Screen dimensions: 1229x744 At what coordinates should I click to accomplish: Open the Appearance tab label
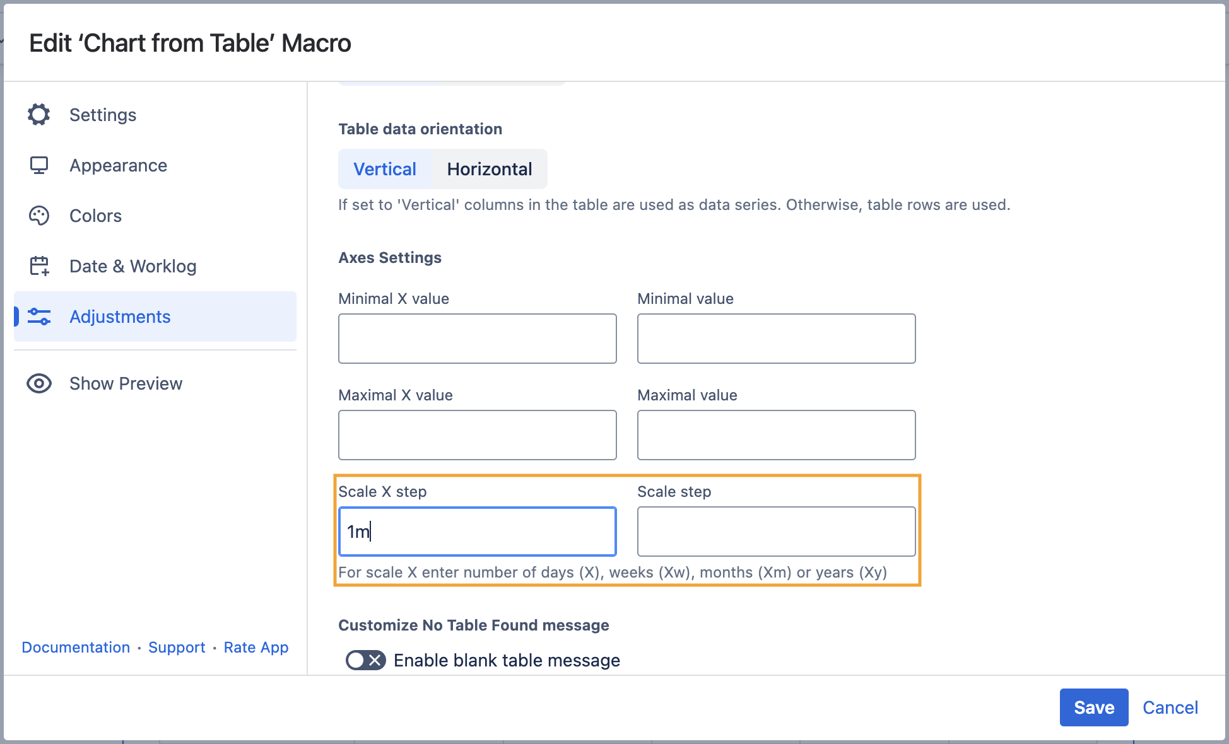click(118, 165)
